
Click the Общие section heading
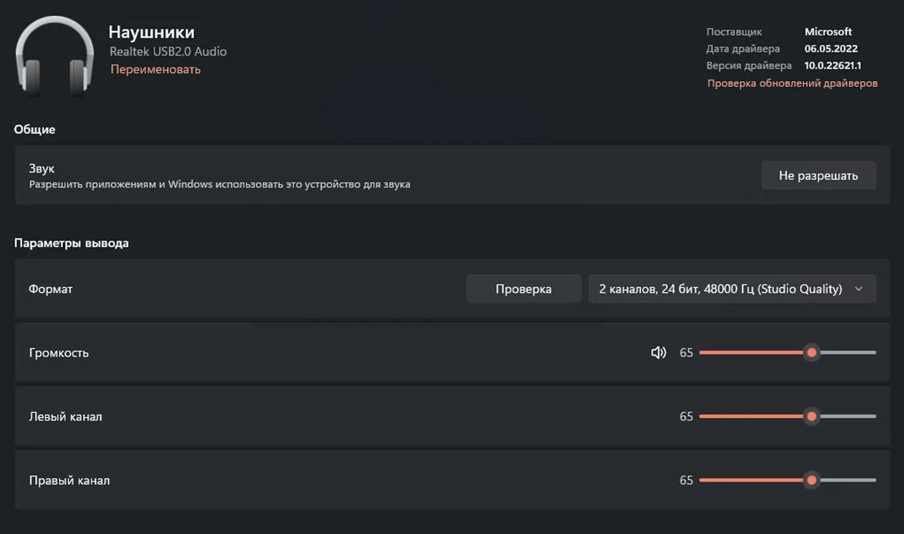[35, 129]
